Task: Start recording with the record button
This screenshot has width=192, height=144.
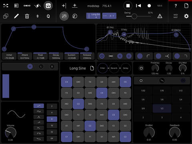Action: (x=149, y=6)
